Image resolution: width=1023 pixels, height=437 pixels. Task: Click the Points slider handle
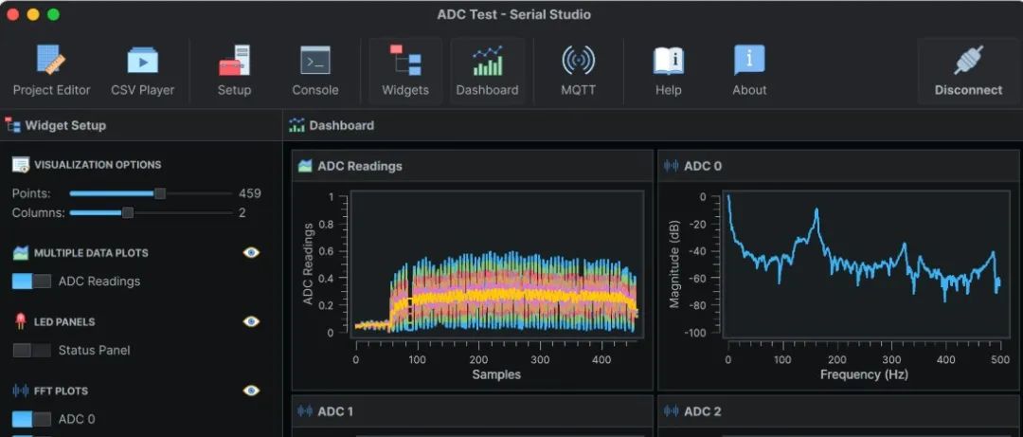pos(160,193)
